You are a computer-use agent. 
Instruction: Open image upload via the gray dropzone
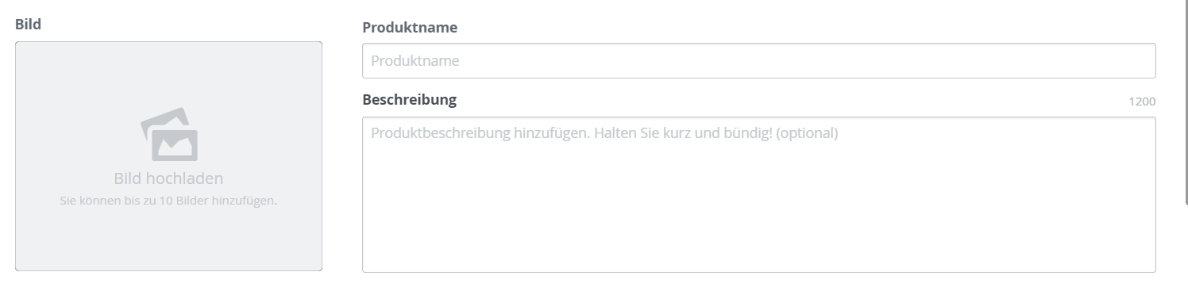pos(168,156)
